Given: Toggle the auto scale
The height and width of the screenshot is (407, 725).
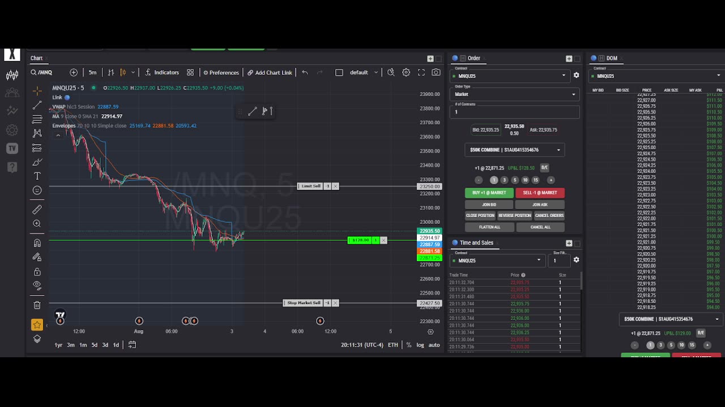Looking at the screenshot, I should pos(434,345).
